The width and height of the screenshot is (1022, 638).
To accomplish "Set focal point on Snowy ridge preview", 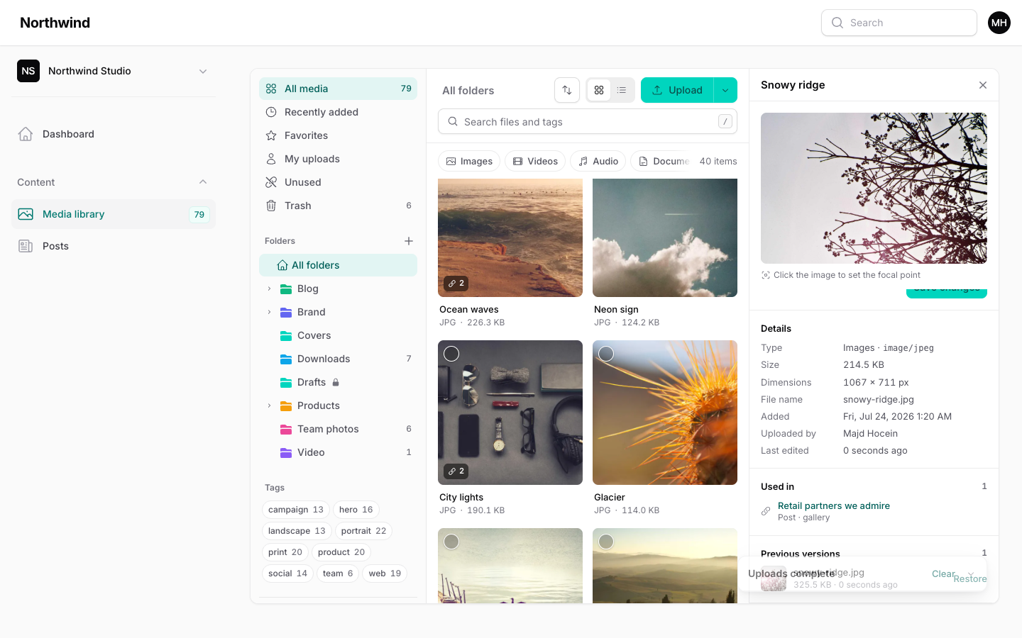I will [874, 188].
